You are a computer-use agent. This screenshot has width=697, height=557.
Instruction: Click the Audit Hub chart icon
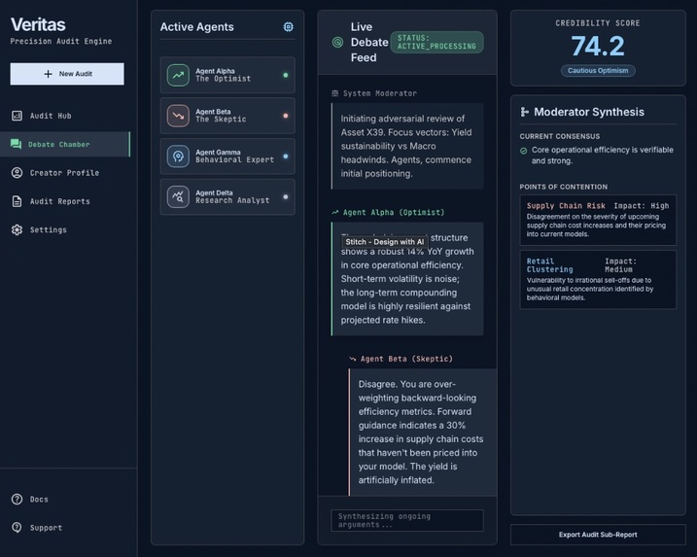click(x=17, y=116)
